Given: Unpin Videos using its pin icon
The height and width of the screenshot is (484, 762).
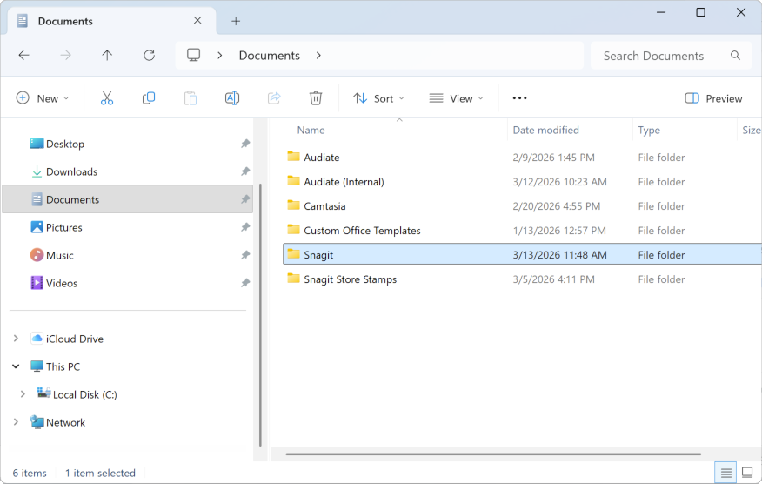Looking at the screenshot, I should click(x=245, y=283).
